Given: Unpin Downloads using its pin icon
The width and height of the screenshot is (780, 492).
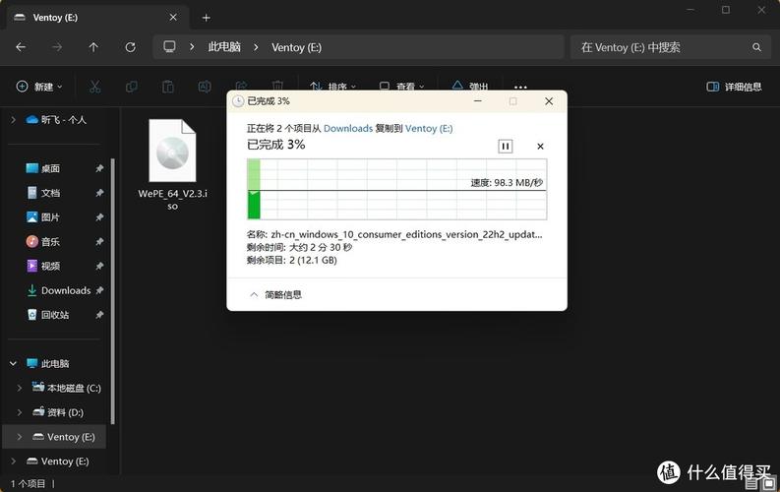Looking at the screenshot, I should click(x=99, y=290).
